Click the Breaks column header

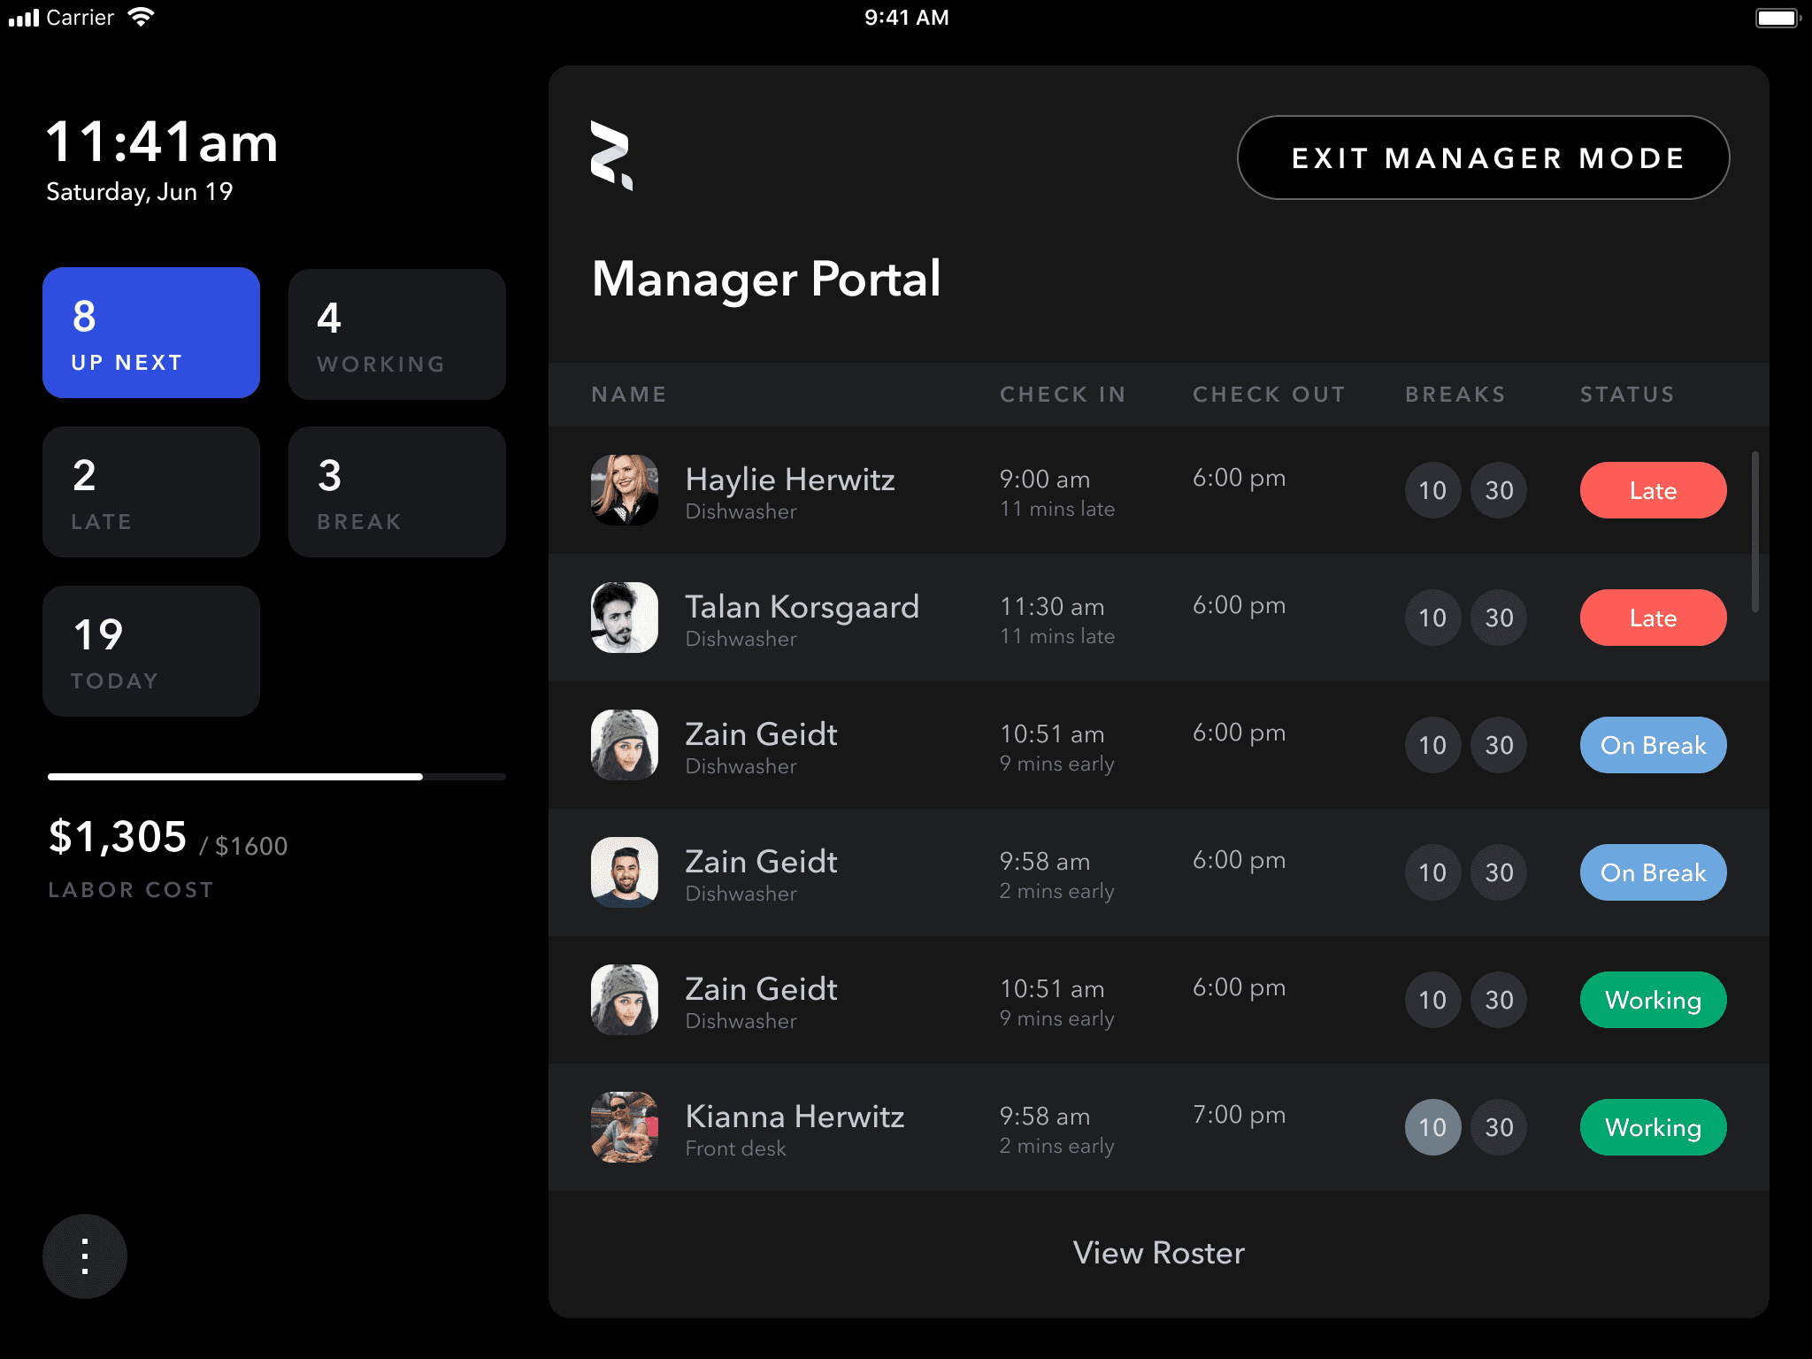click(1455, 395)
